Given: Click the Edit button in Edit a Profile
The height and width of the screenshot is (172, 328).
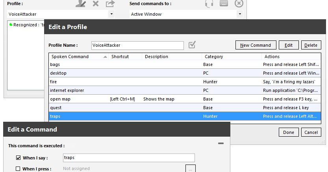Looking at the screenshot, I should point(289,45).
